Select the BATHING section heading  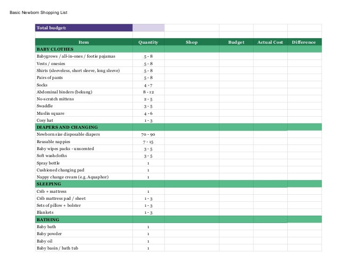coord(48,219)
